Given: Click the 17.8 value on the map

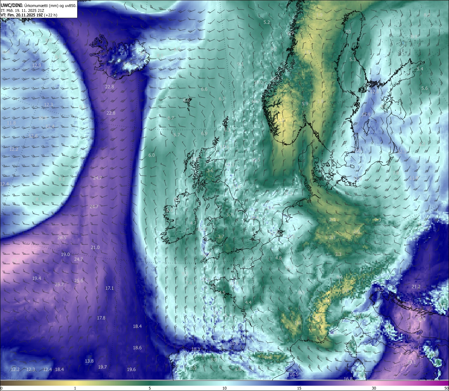Looking at the screenshot, I should (x=101, y=318).
